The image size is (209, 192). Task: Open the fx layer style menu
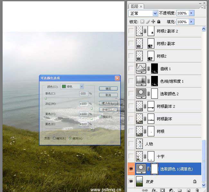coord(154,190)
